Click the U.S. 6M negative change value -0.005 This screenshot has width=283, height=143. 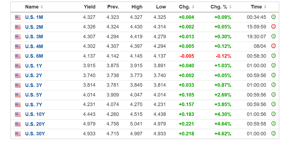point(187,56)
